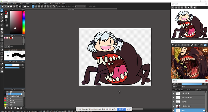Click the Navigator preview thumbnail

click(189, 24)
